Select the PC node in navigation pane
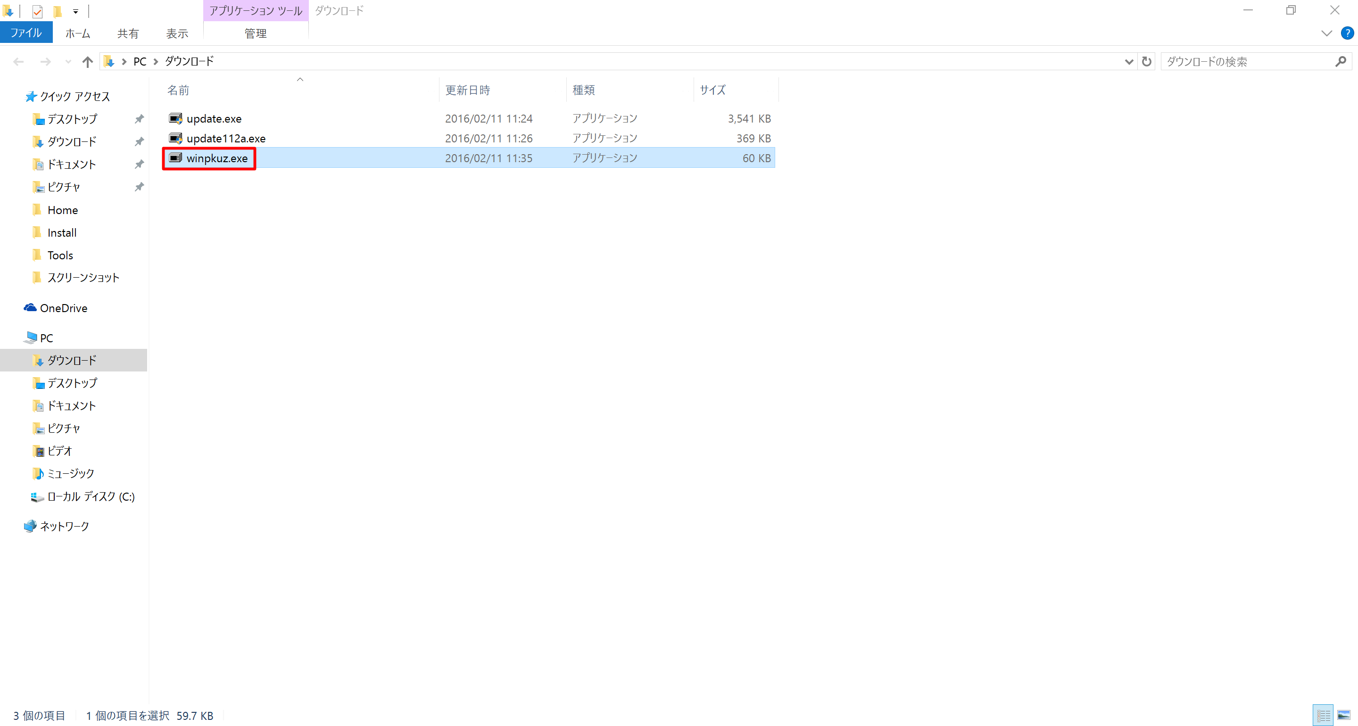 tap(46, 338)
